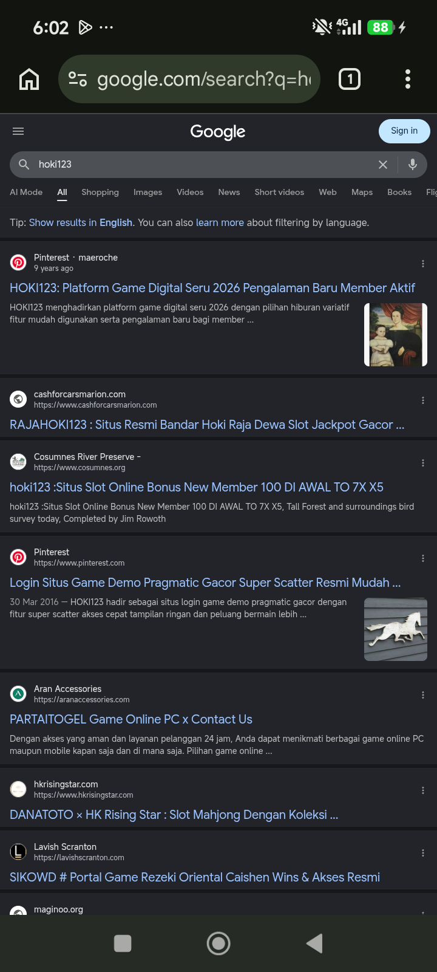
Task: Tap the magnifier search icon
Action: [x=24, y=165]
